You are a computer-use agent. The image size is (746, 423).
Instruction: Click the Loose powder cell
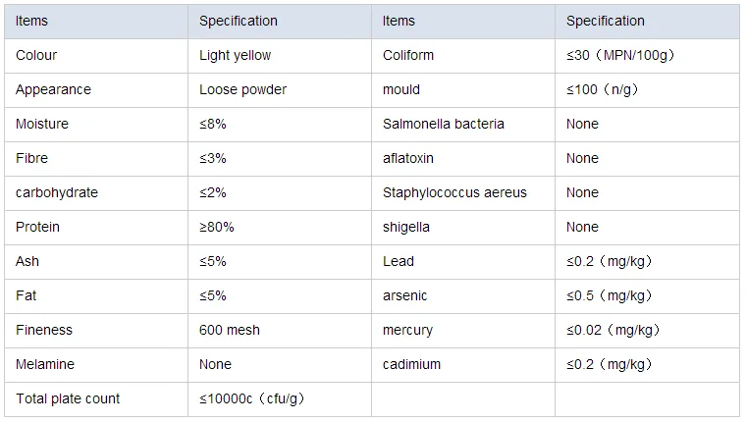(x=242, y=89)
